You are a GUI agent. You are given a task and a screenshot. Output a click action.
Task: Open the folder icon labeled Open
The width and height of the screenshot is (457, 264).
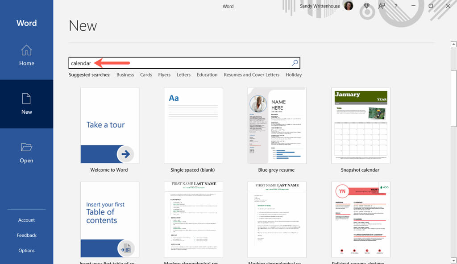(26, 147)
